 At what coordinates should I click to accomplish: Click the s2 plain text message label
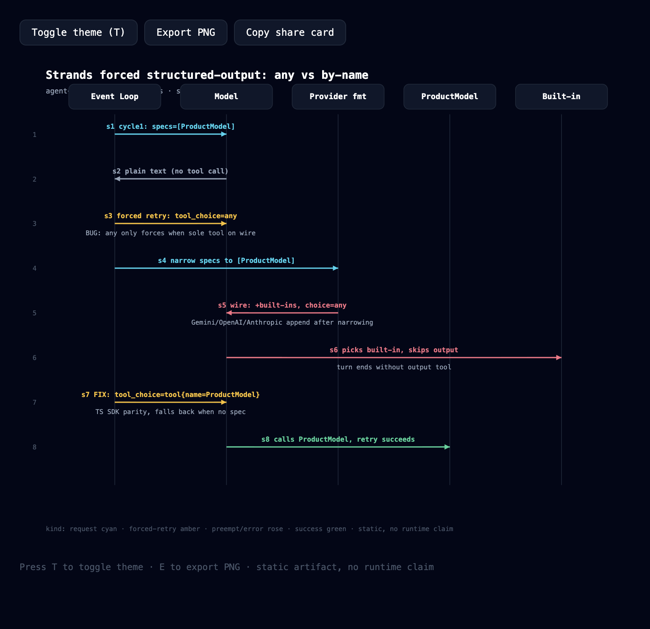[171, 171]
